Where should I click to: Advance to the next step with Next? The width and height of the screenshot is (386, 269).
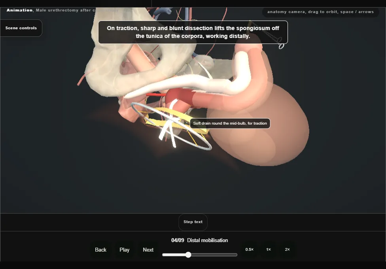click(x=148, y=250)
